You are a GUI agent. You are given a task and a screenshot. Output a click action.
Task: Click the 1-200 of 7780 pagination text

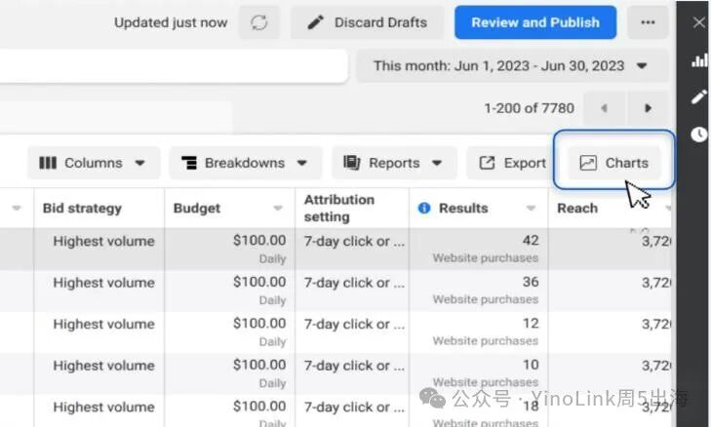(530, 108)
